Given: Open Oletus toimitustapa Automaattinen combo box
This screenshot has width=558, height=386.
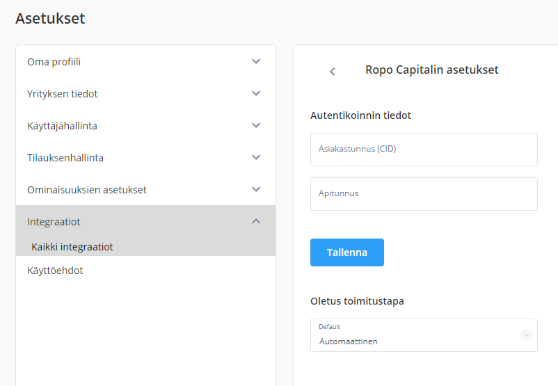Looking at the screenshot, I should [x=424, y=335].
